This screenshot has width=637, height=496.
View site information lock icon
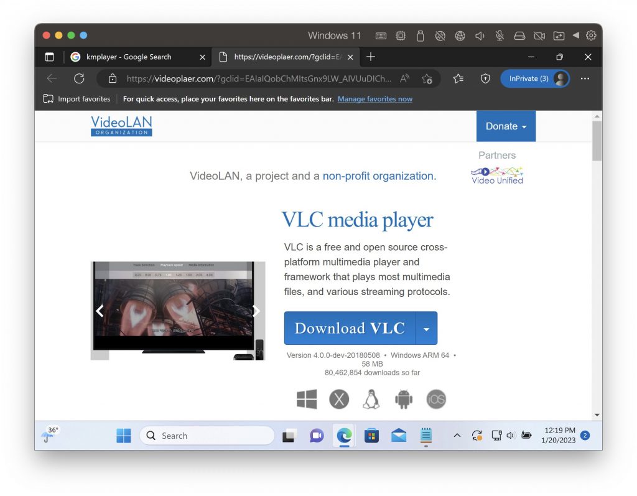coord(113,78)
